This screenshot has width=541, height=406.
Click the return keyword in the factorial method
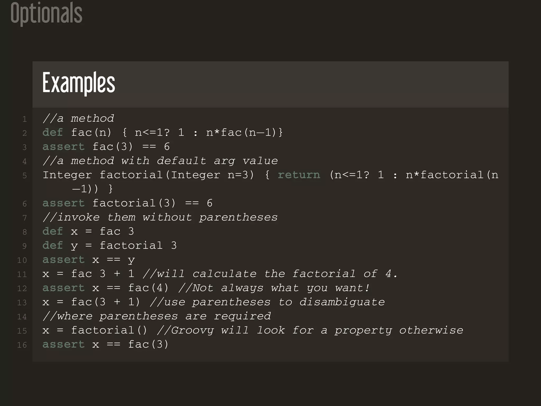click(299, 175)
